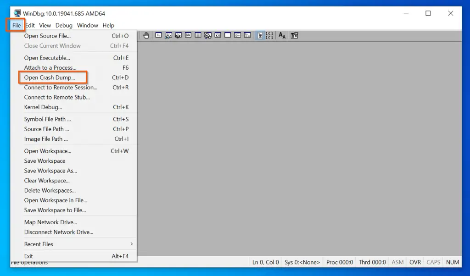Toggle the OVR indicator in status bar
This screenshot has height=276, width=470.
pyautogui.click(x=415, y=262)
